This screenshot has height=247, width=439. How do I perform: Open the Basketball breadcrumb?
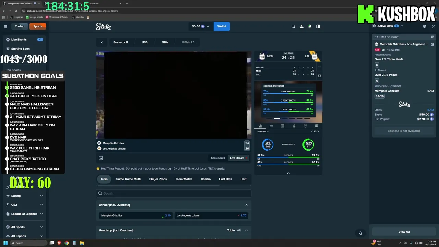coord(120,42)
